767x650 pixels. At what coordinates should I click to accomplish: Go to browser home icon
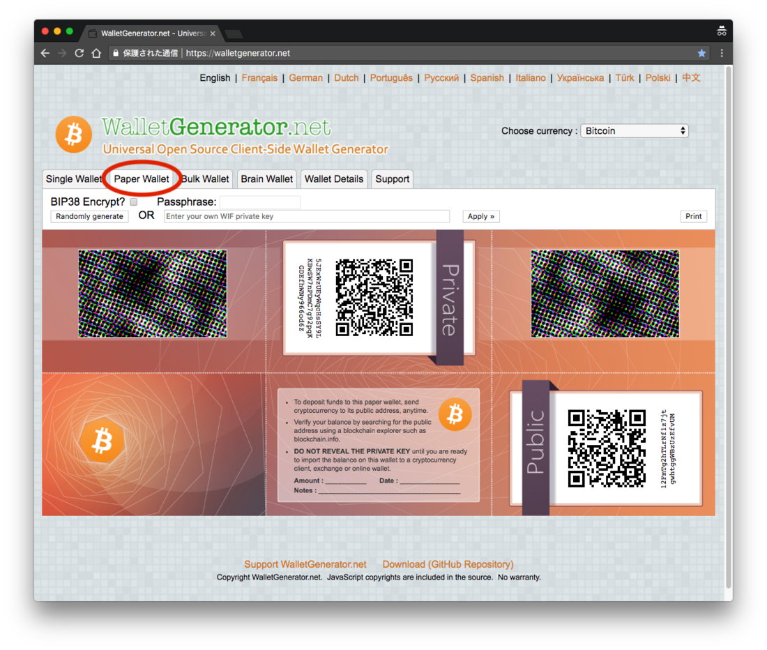pyautogui.click(x=96, y=53)
